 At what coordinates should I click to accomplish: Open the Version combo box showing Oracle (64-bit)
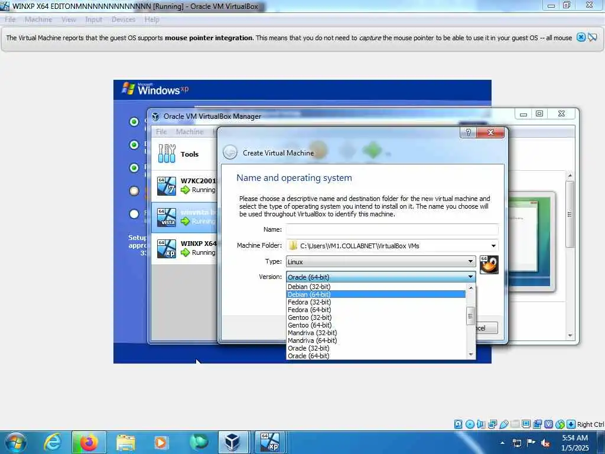380,277
